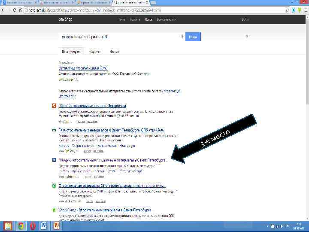The width and height of the screenshot is (309, 232).
Task: Switch to the third browser tab
Action: pos(94,3)
